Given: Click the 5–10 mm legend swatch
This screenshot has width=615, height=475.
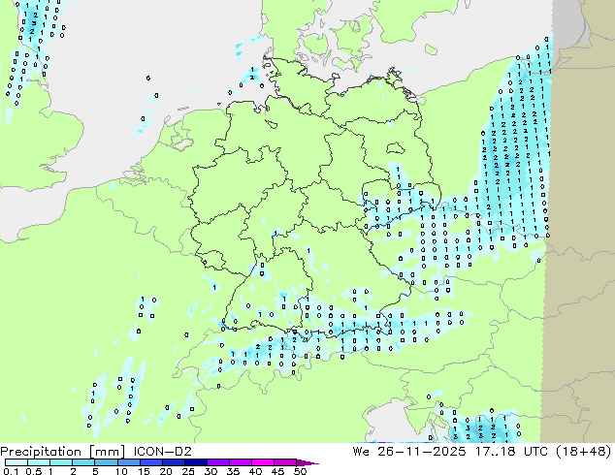Looking at the screenshot, I should (106, 462).
